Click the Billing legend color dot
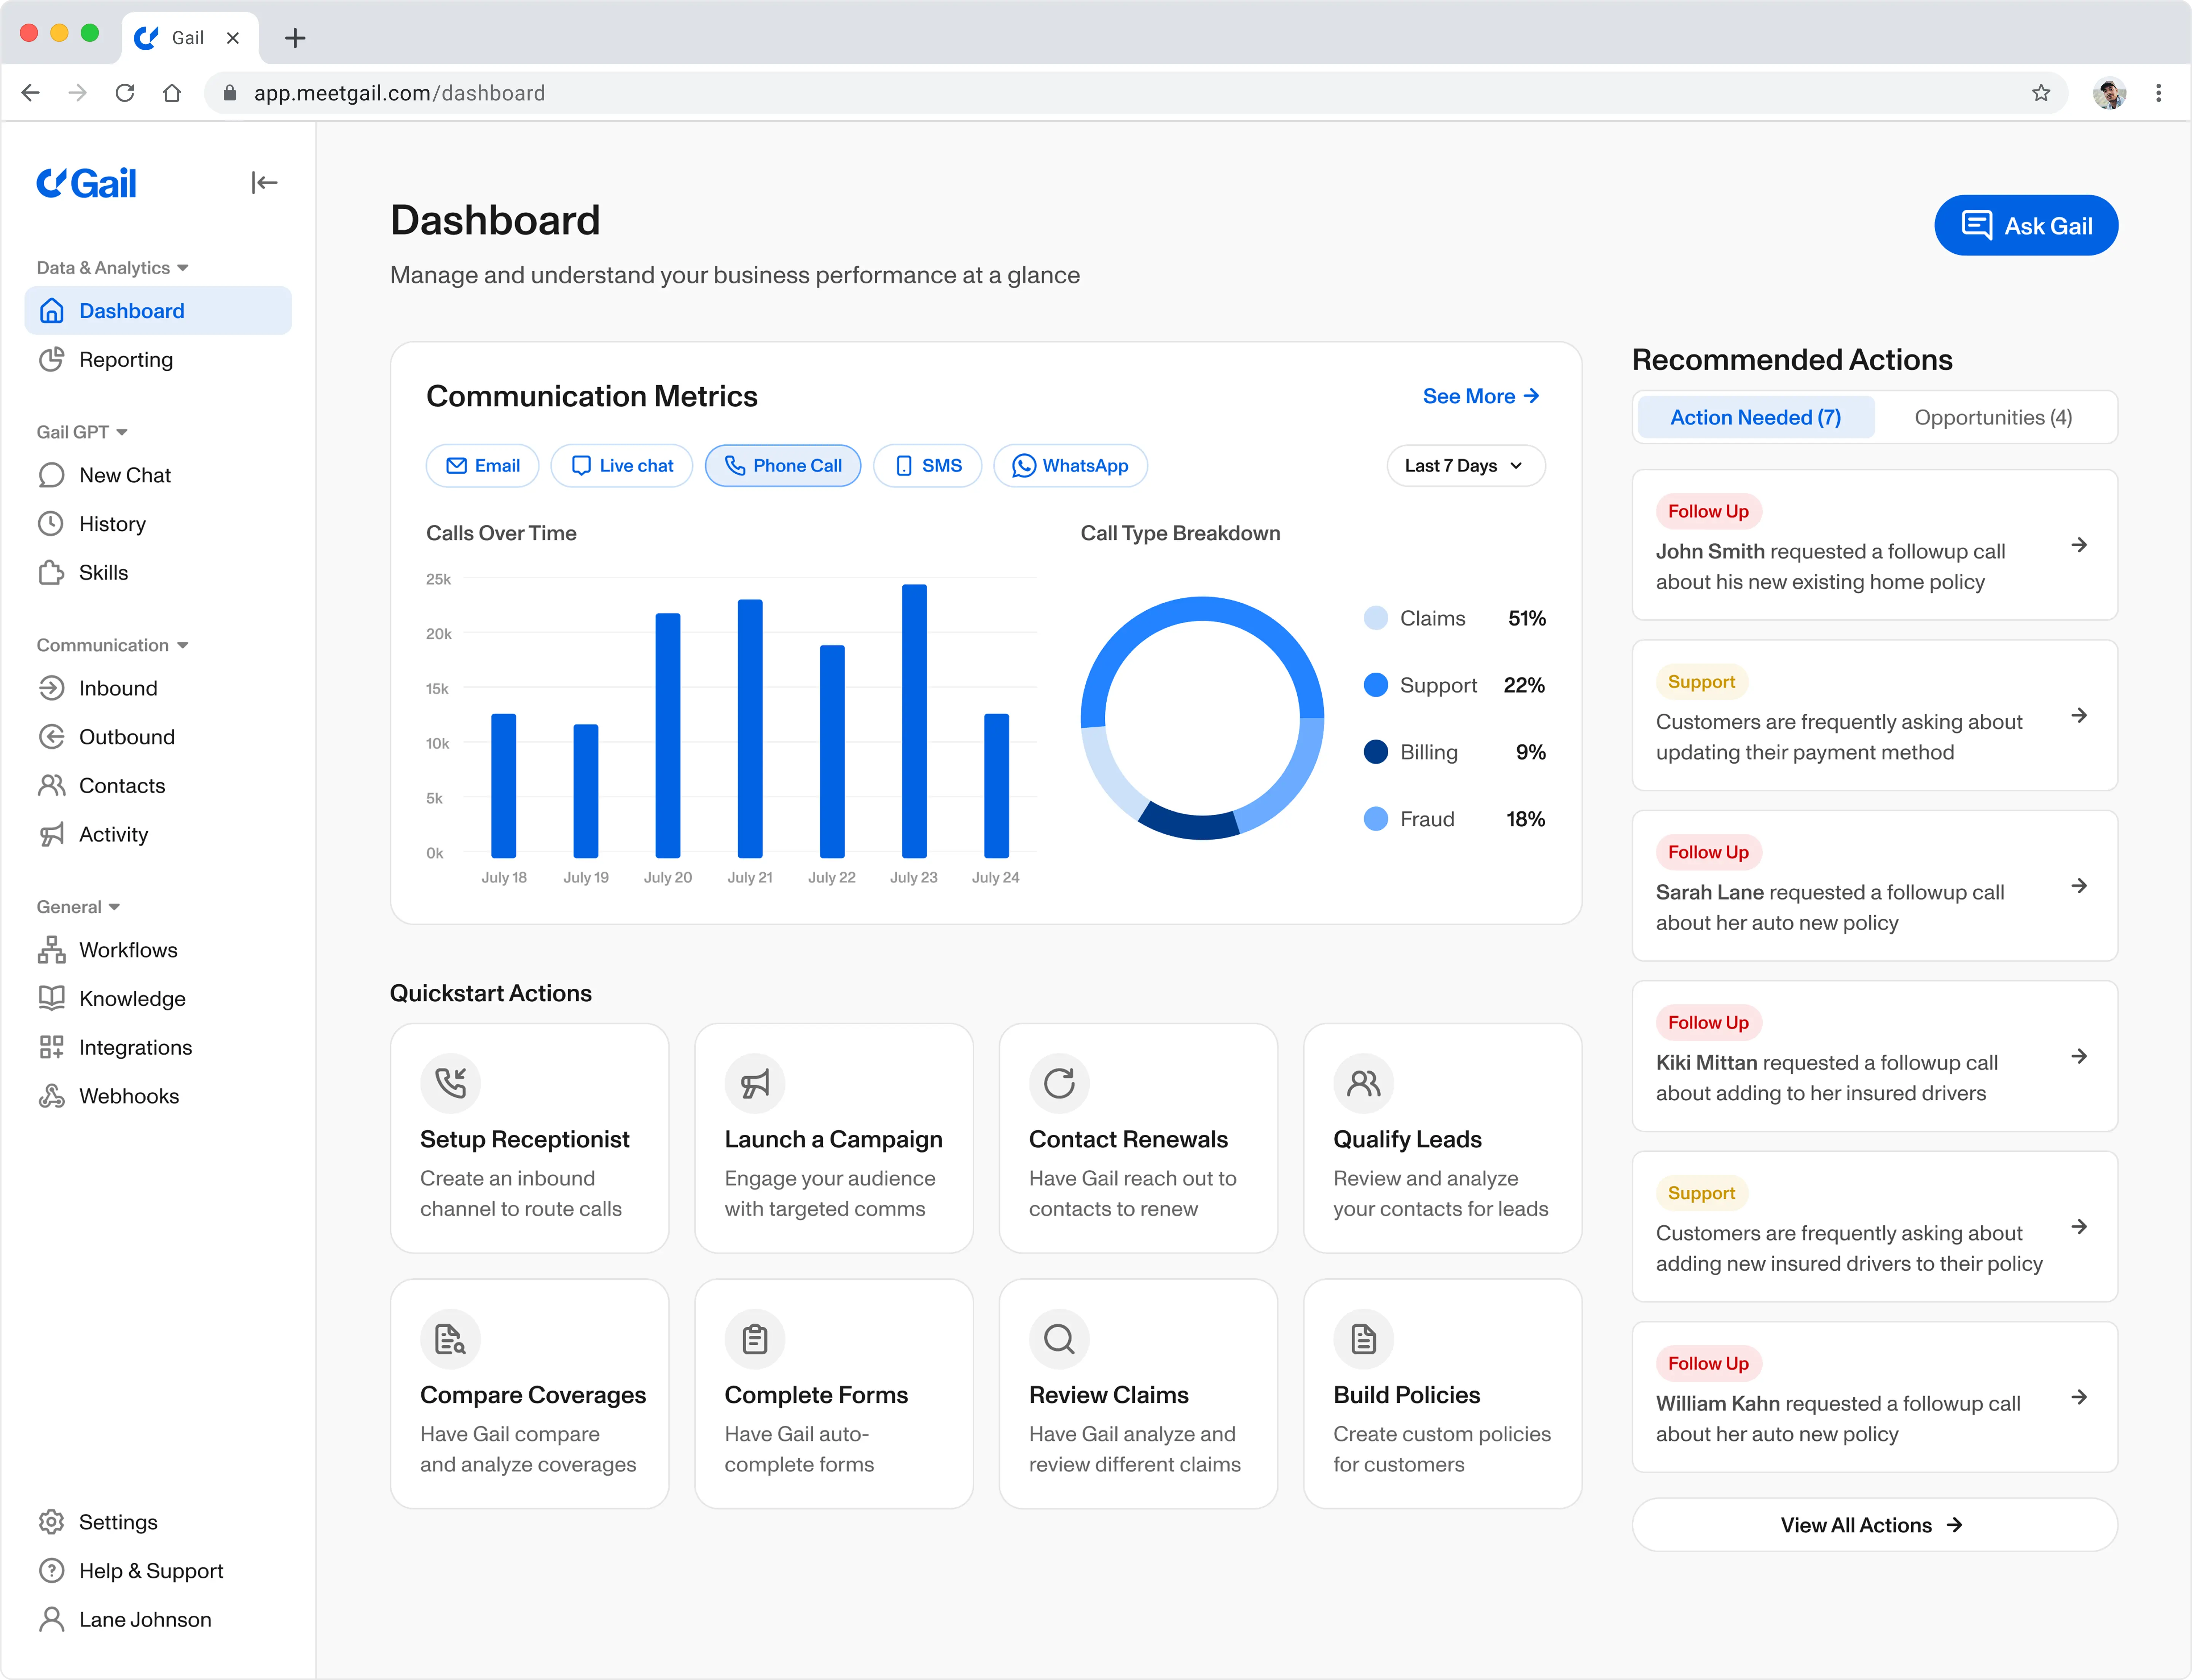2192x1680 pixels. 1376,752
